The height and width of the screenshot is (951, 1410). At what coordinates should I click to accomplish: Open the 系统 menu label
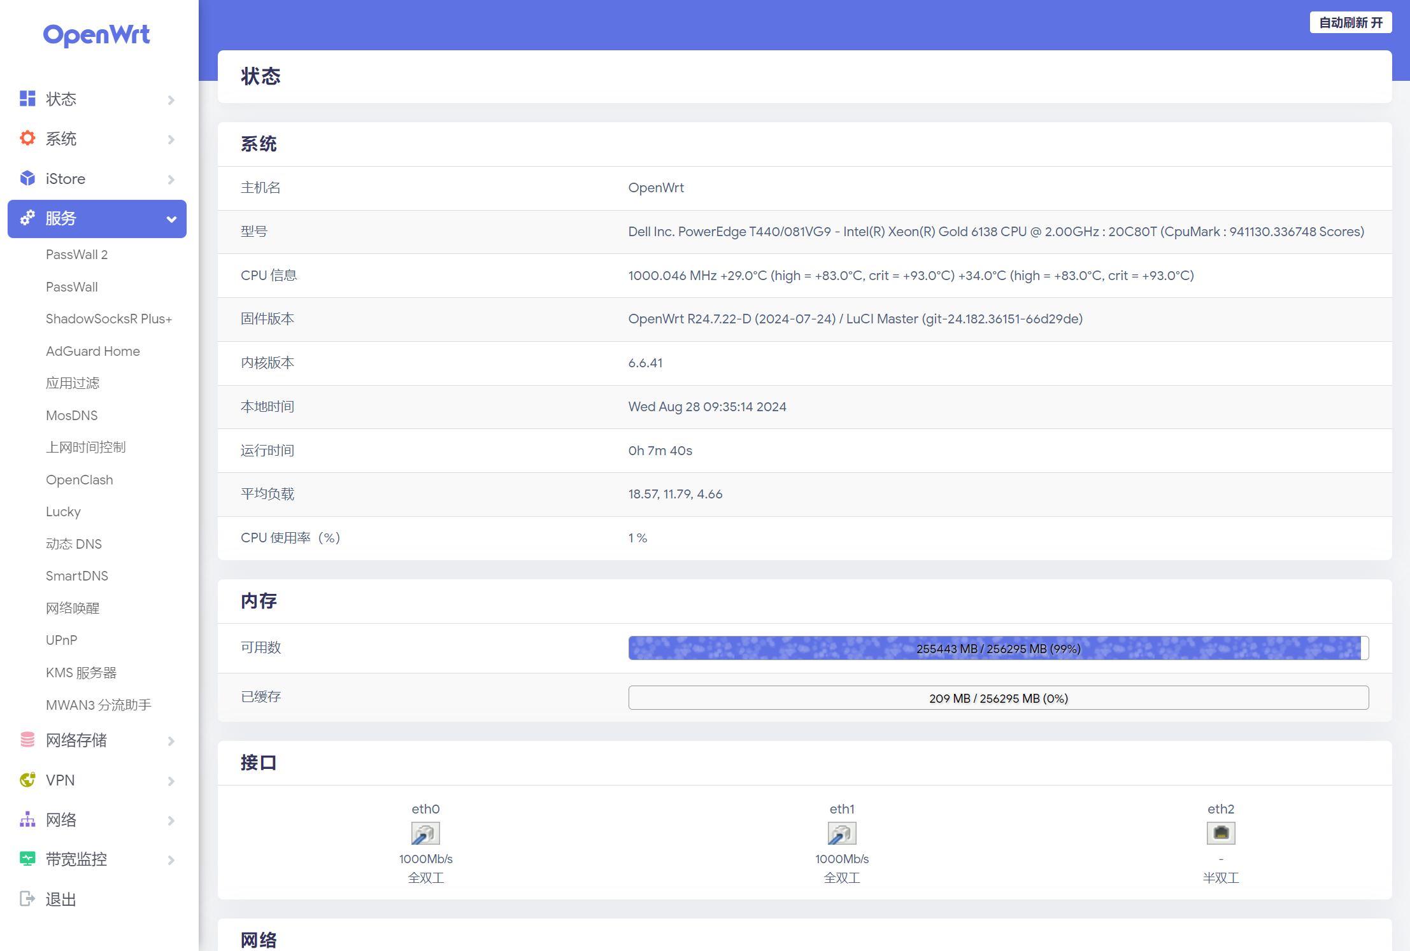coord(61,139)
